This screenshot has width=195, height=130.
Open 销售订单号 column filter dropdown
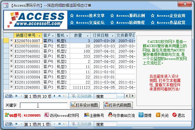(40, 36)
